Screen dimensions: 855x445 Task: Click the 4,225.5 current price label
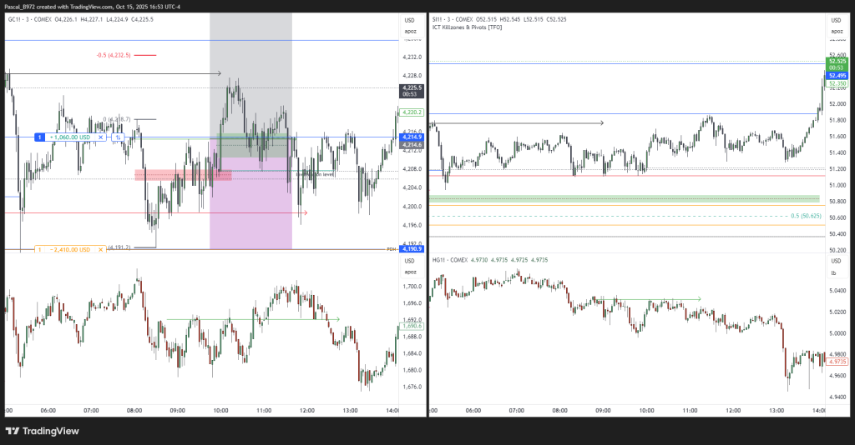tap(412, 87)
